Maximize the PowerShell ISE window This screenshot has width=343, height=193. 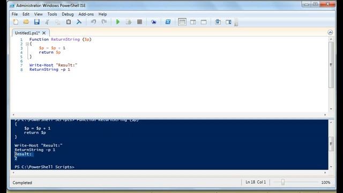tap(316, 4)
